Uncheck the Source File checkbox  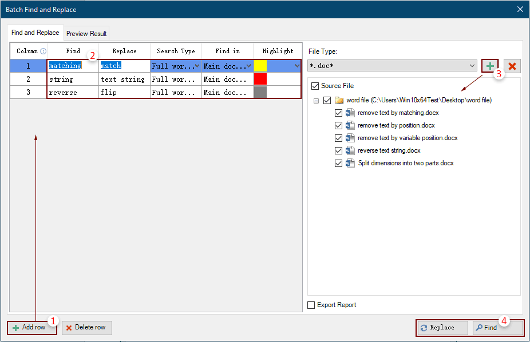click(x=314, y=86)
